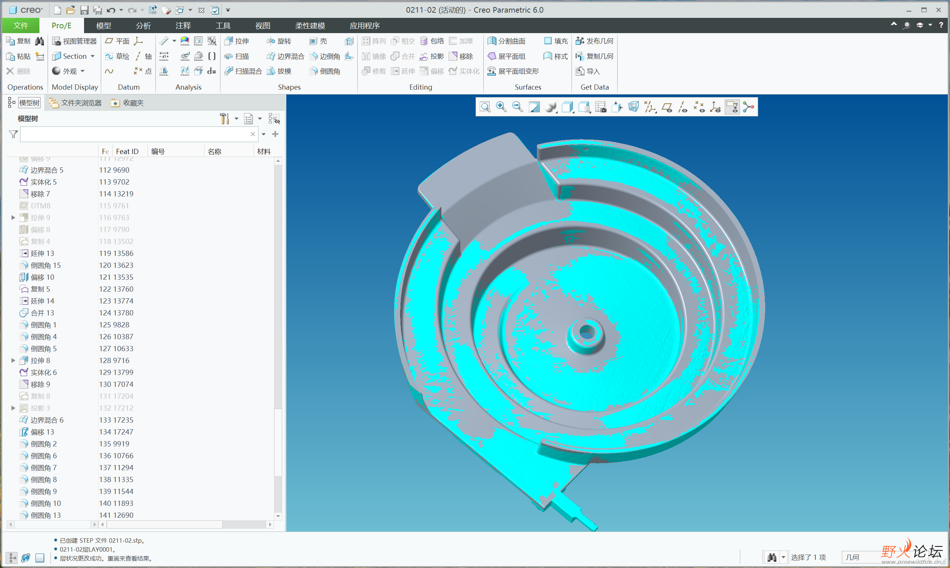Click the 文件夹浏览器 tab button

[x=76, y=103]
